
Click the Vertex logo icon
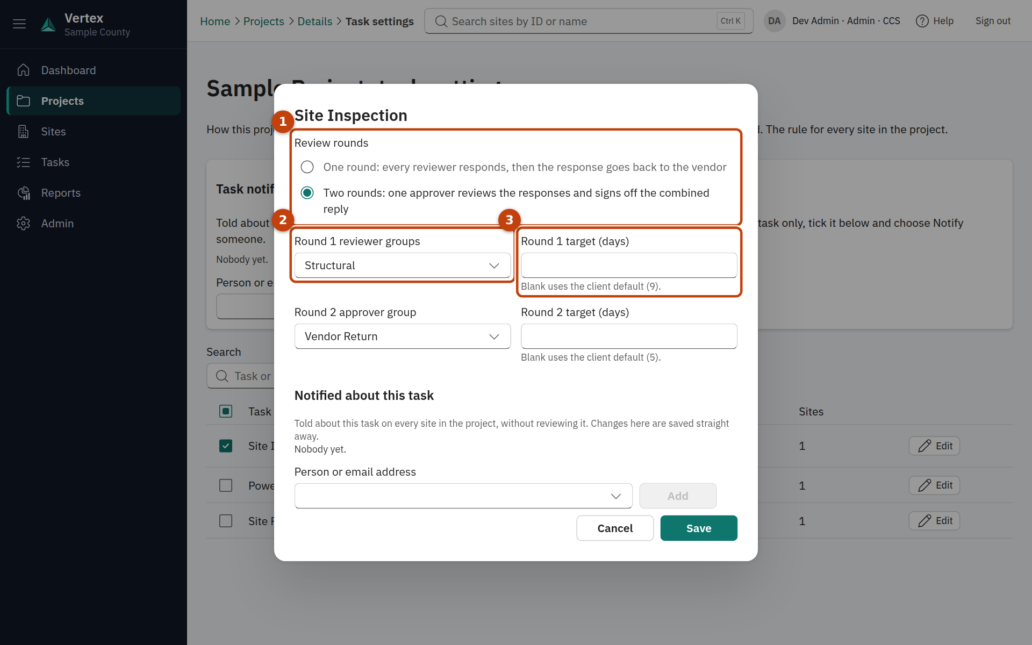[x=48, y=25]
